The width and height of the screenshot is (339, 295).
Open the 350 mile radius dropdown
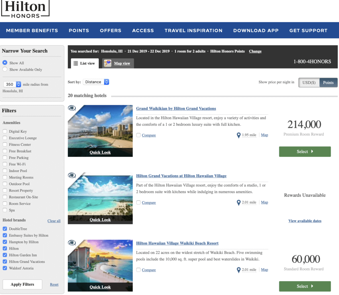click(x=12, y=84)
